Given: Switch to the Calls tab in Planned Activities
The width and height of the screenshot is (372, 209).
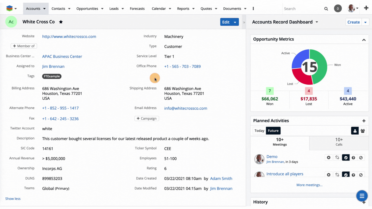Looking at the screenshot, I should pyautogui.click(x=339, y=142).
